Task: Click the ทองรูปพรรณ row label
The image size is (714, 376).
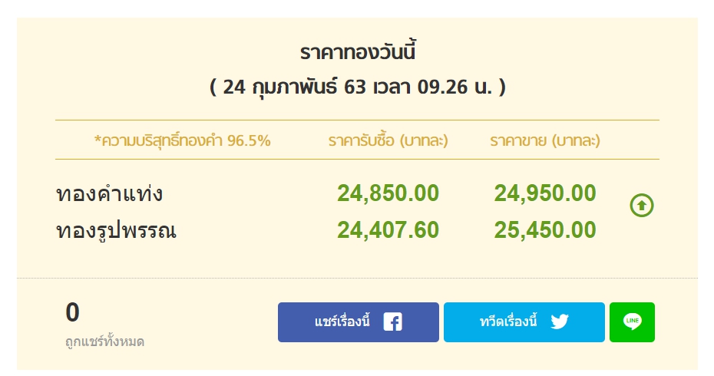Action: click(x=116, y=230)
